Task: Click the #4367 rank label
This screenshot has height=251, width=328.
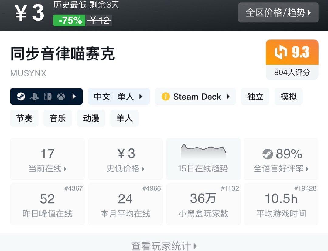Action: tap(73, 188)
